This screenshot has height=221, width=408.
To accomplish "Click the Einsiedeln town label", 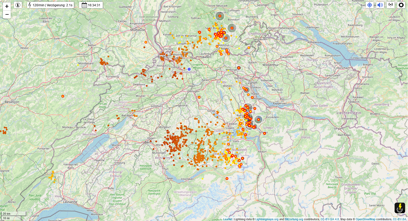I will pyautogui.click(x=273, y=117).
